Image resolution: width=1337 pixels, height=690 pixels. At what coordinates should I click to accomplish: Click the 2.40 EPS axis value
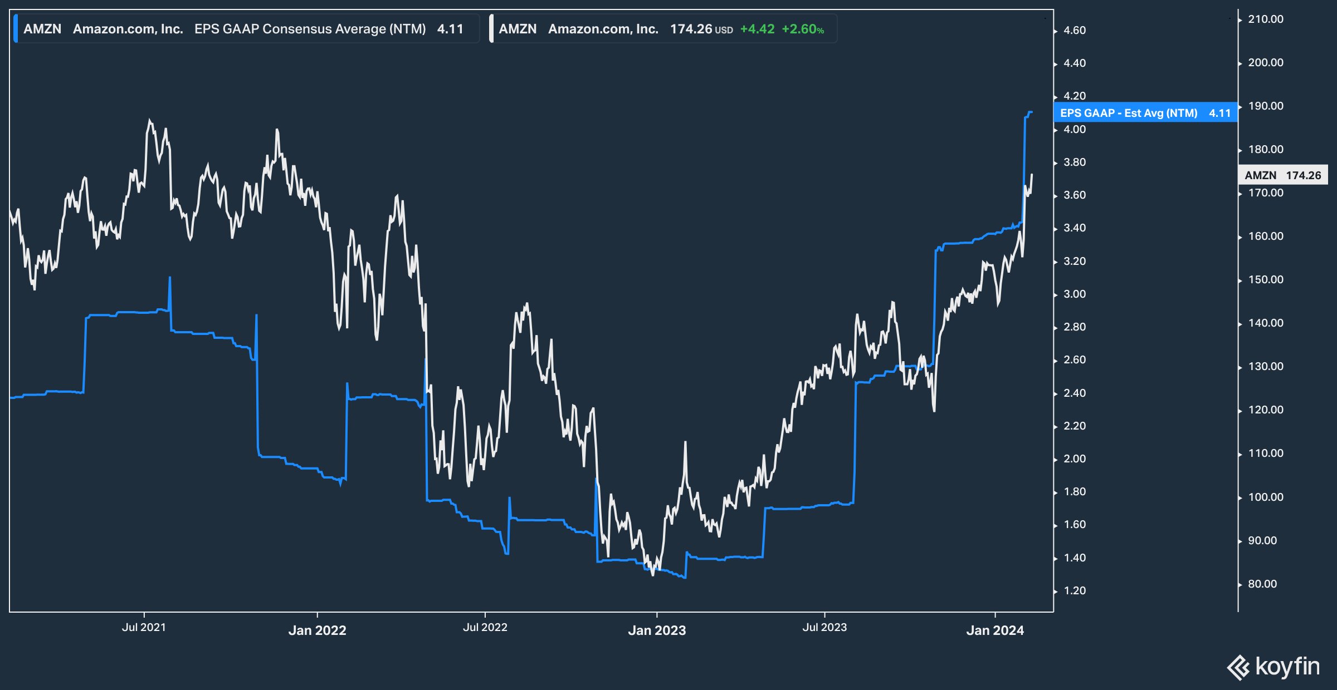click(x=1075, y=393)
